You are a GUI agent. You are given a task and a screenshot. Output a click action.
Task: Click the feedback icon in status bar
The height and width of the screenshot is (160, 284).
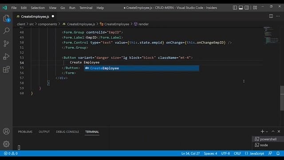pyautogui.click(x=270, y=153)
